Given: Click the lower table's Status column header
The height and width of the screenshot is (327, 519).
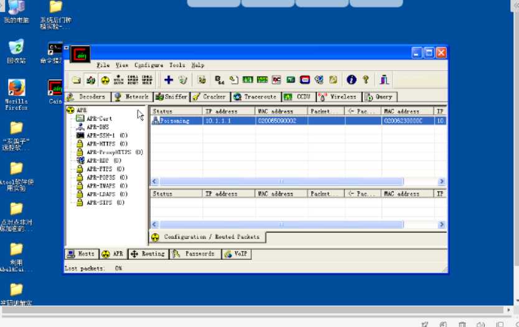Looking at the screenshot, I should (176, 193).
